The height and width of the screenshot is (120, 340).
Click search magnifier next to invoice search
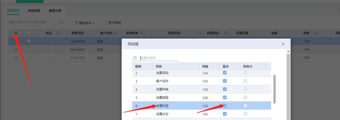pos(62,22)
